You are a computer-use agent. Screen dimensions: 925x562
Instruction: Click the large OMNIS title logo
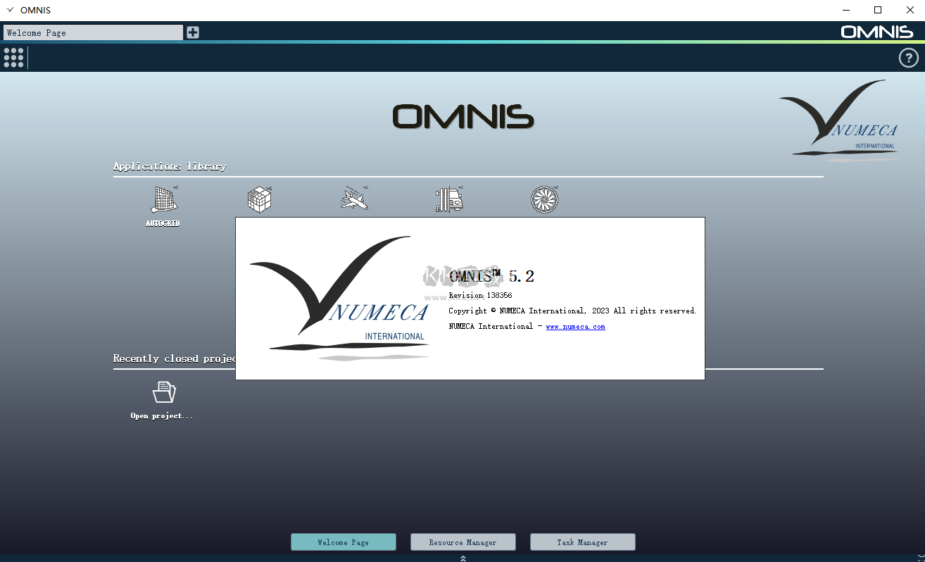pyautogui.click(x=463, y=117)
